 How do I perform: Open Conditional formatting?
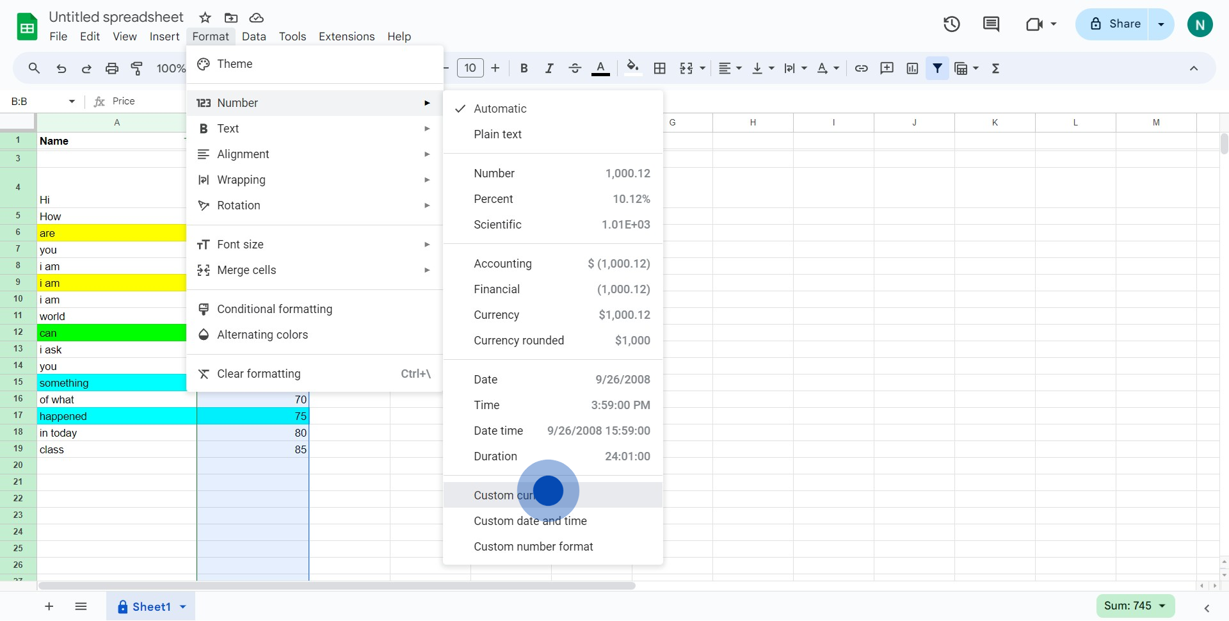pyautogui.click(x=315, y=309)
